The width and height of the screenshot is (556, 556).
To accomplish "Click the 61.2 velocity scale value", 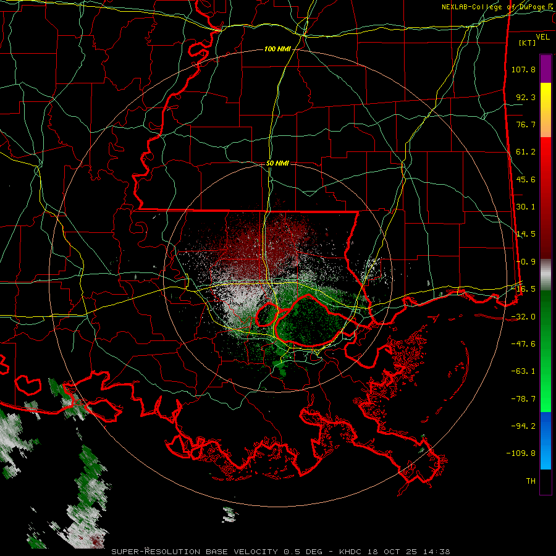I will pyautogui.click(x=526, y=152).
